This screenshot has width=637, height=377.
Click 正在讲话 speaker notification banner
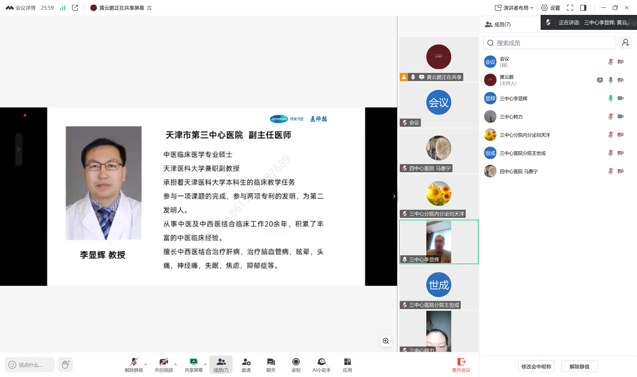589,23
